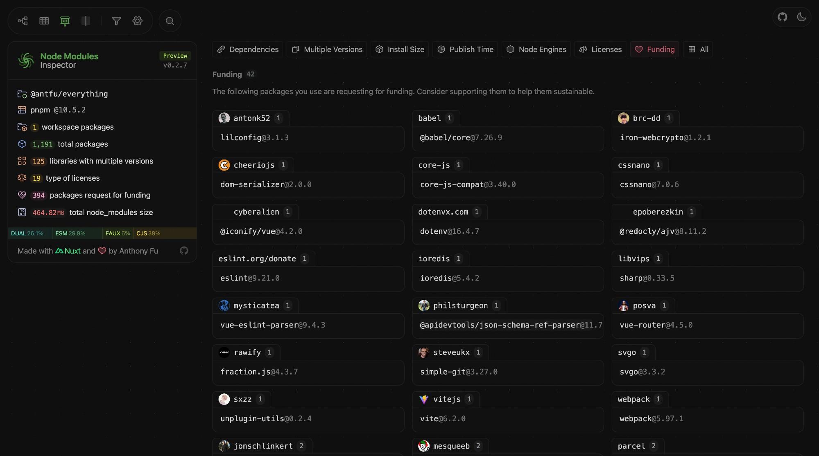Open the antonk52 funding link
This screenshot has height=456, width=819.
pos(251,118)
